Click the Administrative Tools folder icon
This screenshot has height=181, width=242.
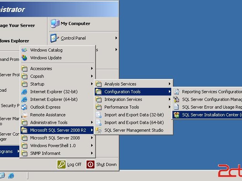pyautogui.click(x=24, y=122)
